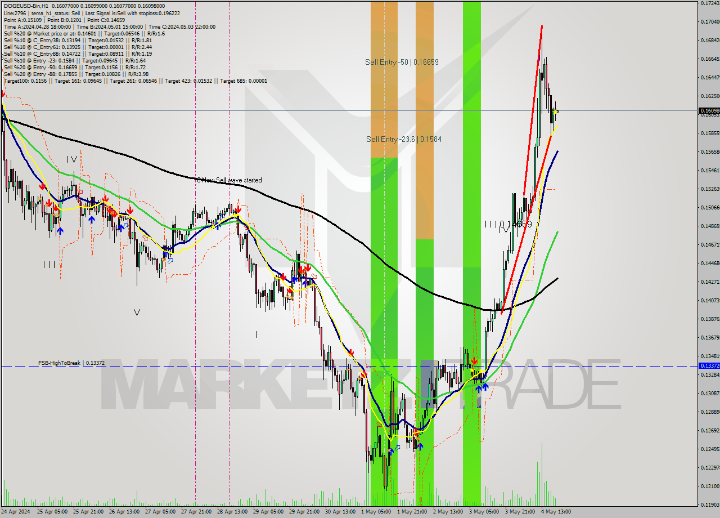Click the 'Sell %10 @ C_Entry61' line
The height and width of the screenshot is (518, 720).
pos(78,47)
